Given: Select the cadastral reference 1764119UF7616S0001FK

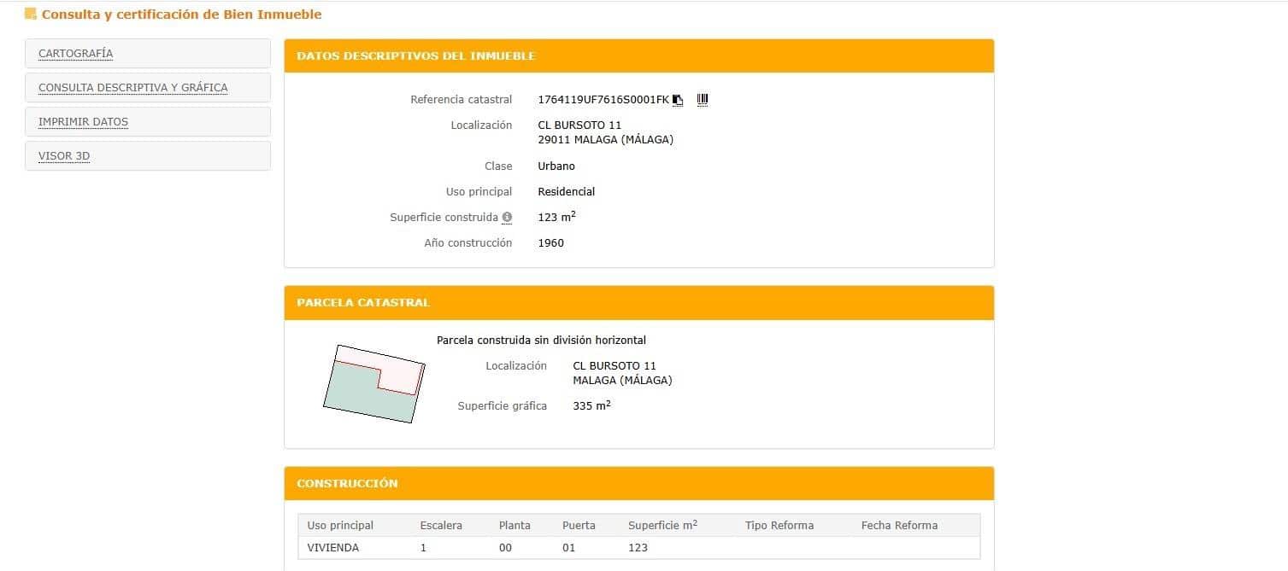Looking at the screenshot, I should click(602, 99).
